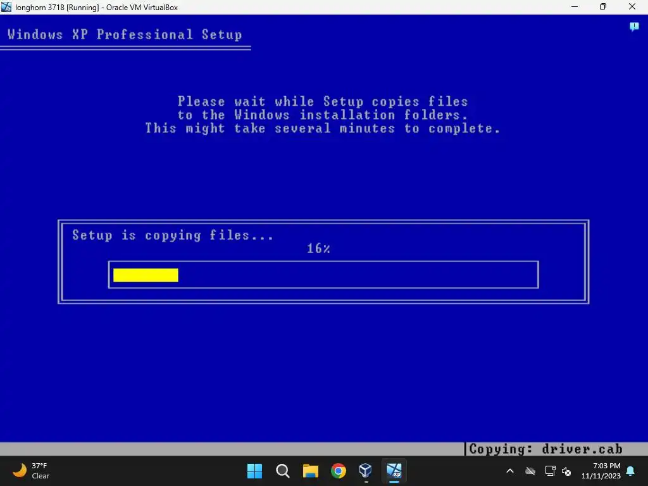Launch Google Chrome from the taskbar

[338, 471]
